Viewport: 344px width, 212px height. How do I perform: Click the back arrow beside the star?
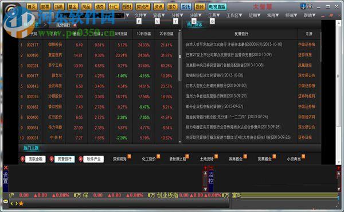pos(12,203)
